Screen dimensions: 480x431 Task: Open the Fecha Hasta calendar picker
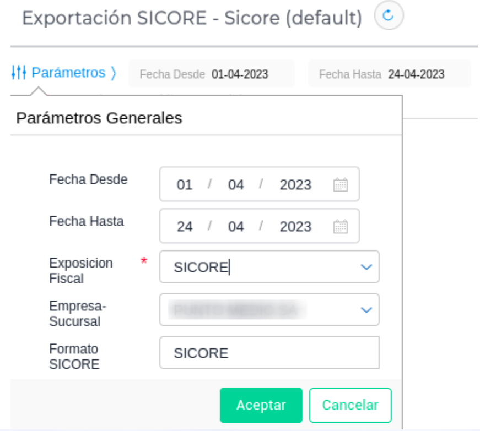pyautogui.click(x=341, y=226)
